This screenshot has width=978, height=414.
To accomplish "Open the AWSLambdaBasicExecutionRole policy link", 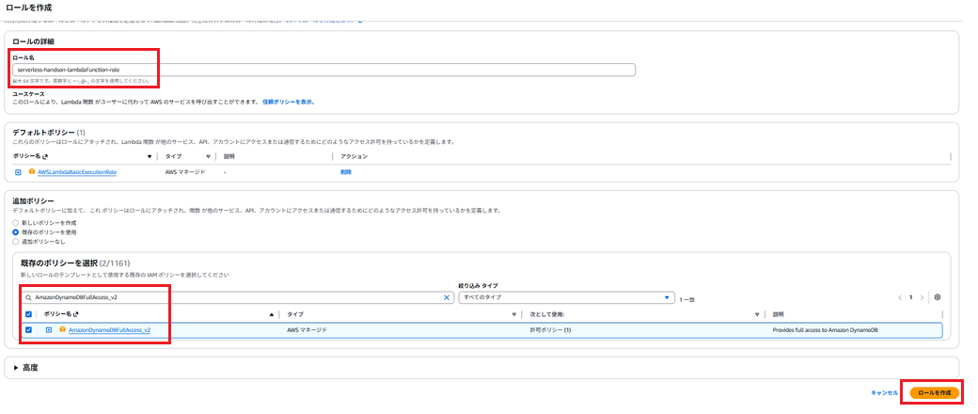I will [77, 172].
